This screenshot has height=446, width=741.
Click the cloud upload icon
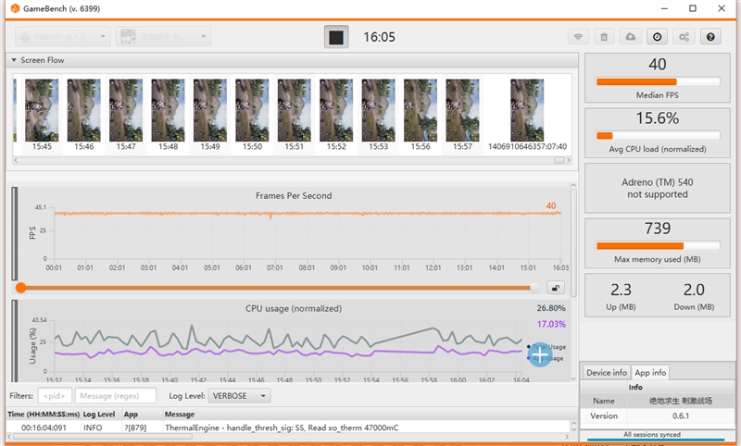631,37
